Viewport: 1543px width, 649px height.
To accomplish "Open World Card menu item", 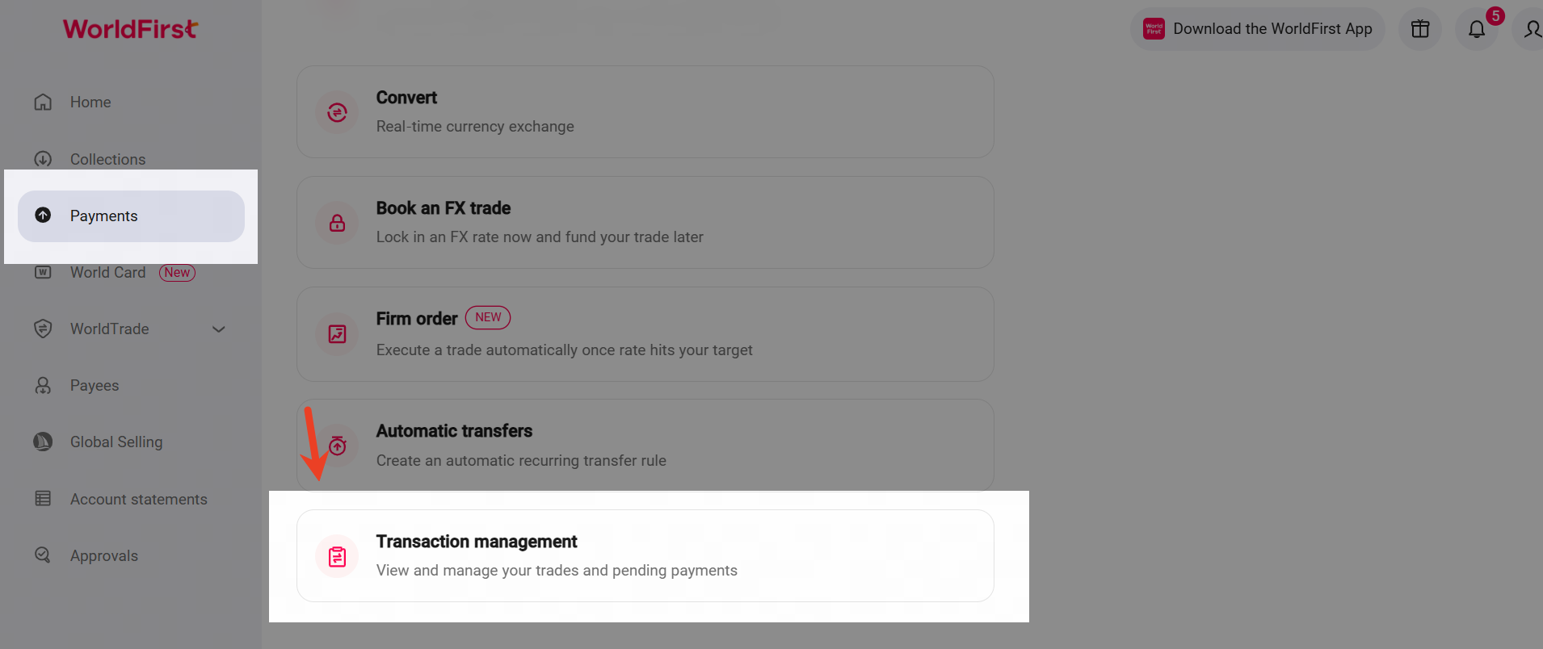I will coord(107,273).
